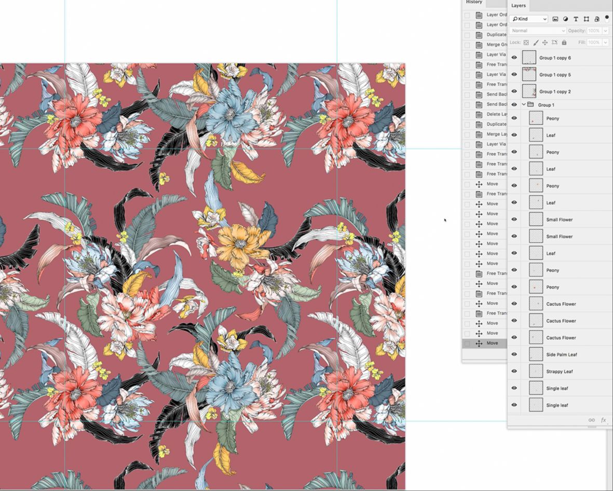Collapse the Group 1 folder chevron
This screenshot has height=491, width=613.
[524, 104]
